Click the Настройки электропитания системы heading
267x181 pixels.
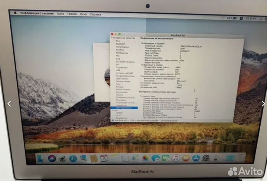158,92
